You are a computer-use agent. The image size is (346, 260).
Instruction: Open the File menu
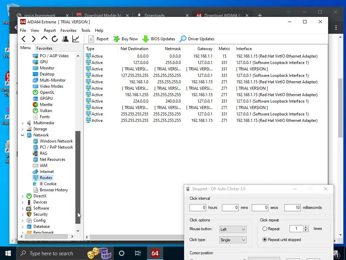23,30
